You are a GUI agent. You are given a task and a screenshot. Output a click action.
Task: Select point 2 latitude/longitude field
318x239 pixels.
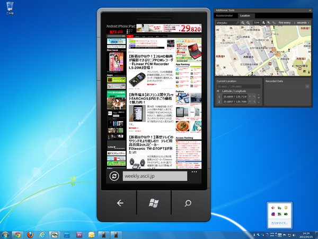235,101
